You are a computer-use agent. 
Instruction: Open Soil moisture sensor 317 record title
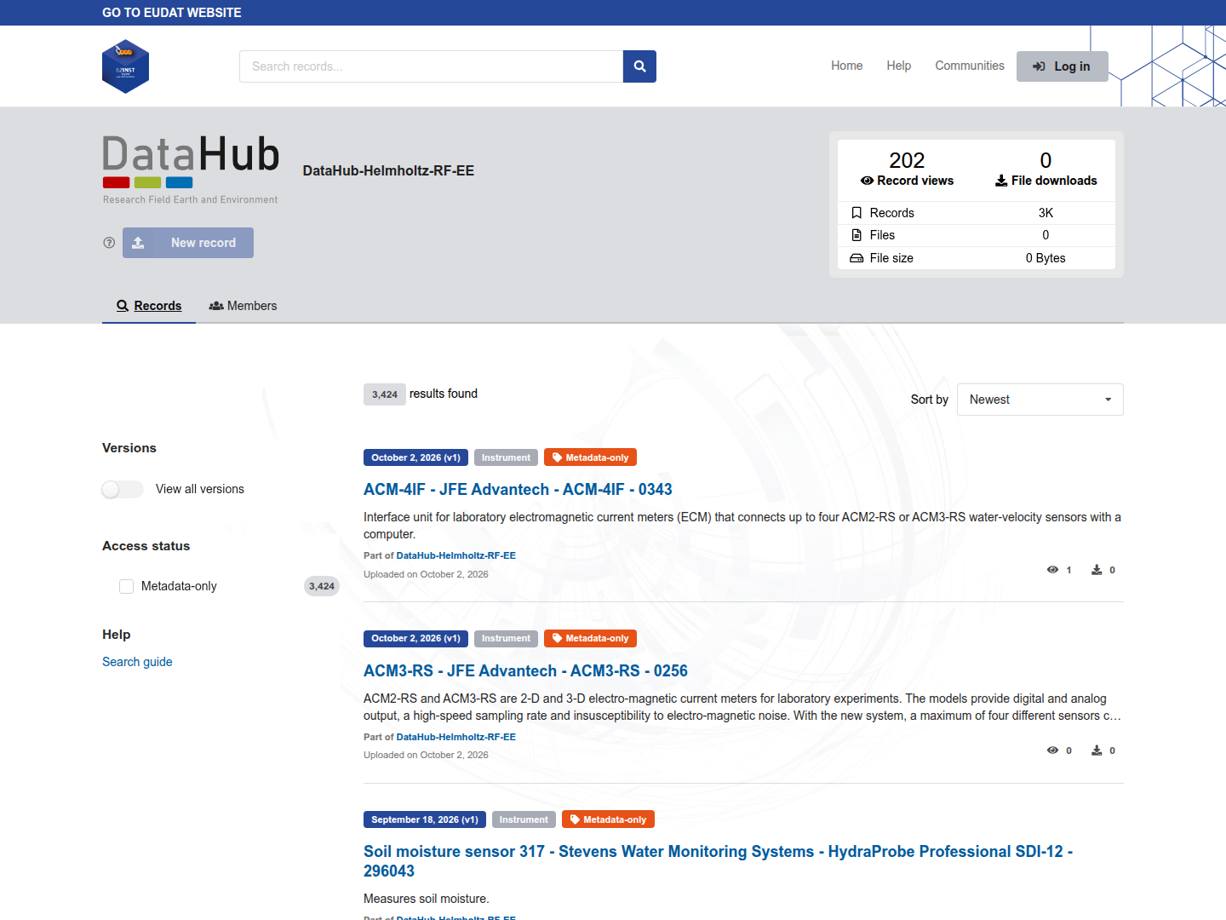point(718,861)
